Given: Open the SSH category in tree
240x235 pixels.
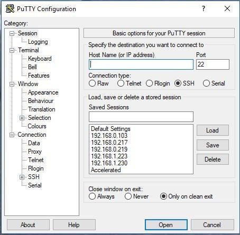Looking at the screenshot, I should click(34, 177).
